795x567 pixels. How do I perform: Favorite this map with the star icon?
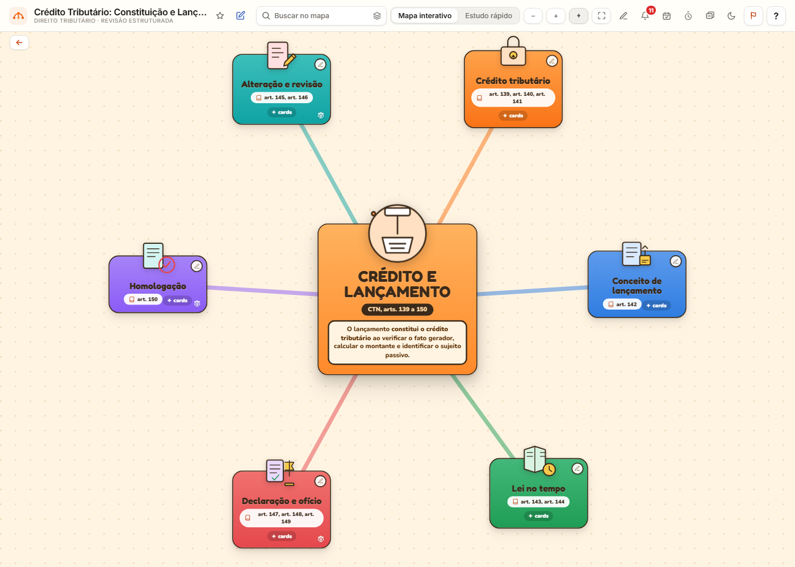tap(220, 16)
